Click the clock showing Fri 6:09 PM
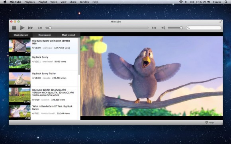 pos(203,2)
